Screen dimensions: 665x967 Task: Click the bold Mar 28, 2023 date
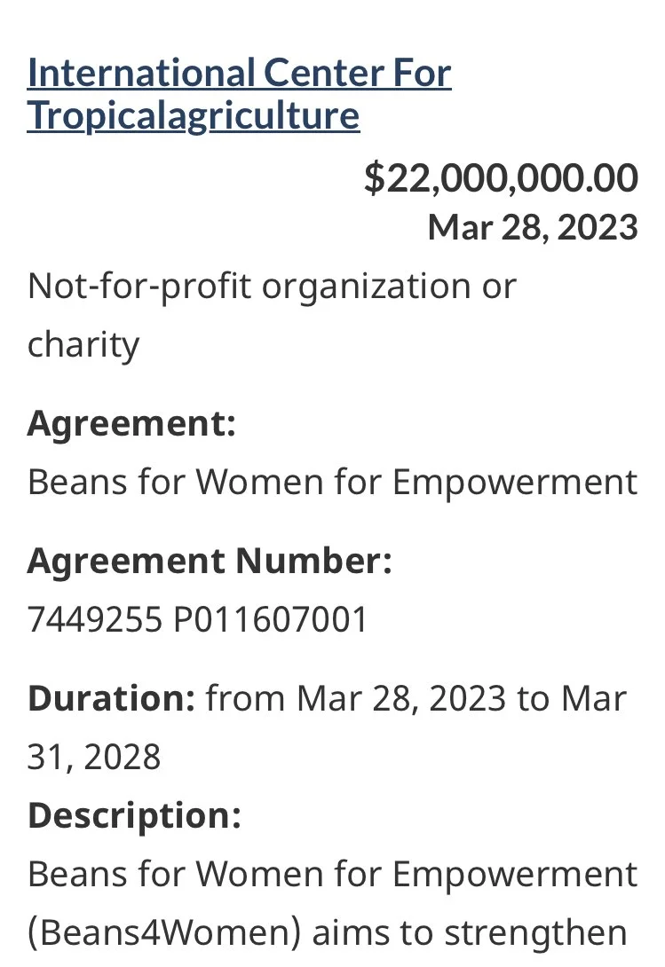[533, 227]
